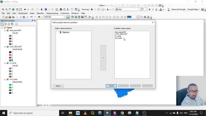The height and width of the screenshot is (116, 206).
Task: Click the Fixed Zoom In icon
Action: (x=17, y=9)
